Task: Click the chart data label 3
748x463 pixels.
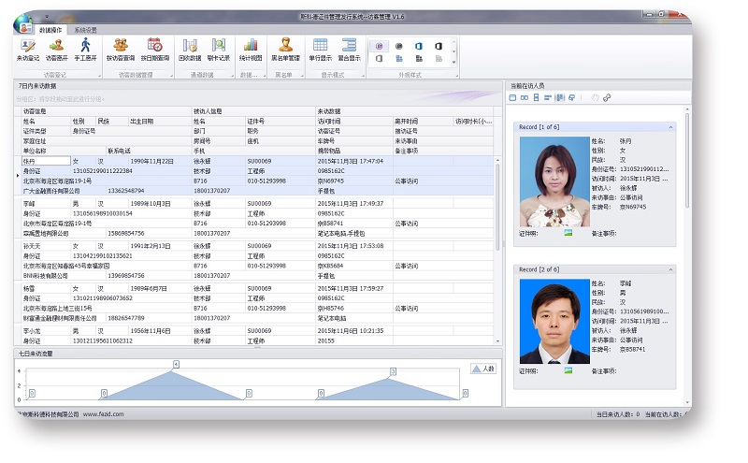Action: [x=393, y=371]
